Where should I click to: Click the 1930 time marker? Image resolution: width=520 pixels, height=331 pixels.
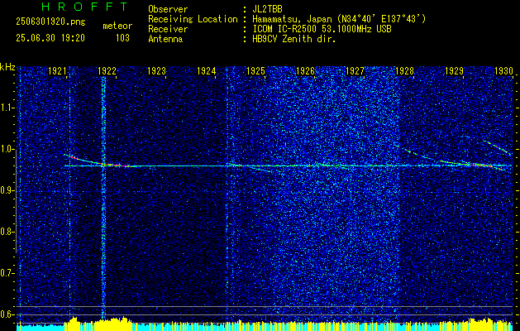click(x=503, y=70)
